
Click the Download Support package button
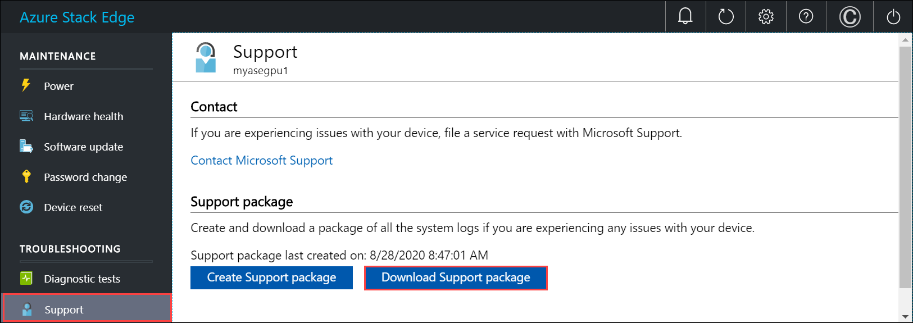pyautogui.click(x=456, y=277)
